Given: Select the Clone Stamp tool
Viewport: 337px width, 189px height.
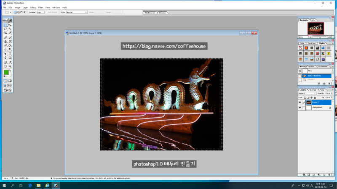Looking at the screenshot, I should coord(5,41).
